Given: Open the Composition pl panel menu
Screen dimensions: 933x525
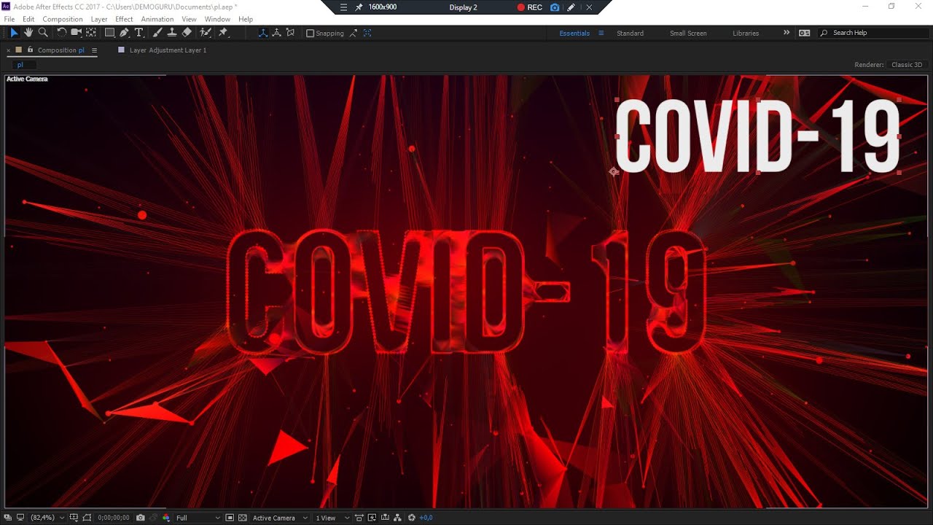Looking at the screenshot, I should [x=94, y=50].
